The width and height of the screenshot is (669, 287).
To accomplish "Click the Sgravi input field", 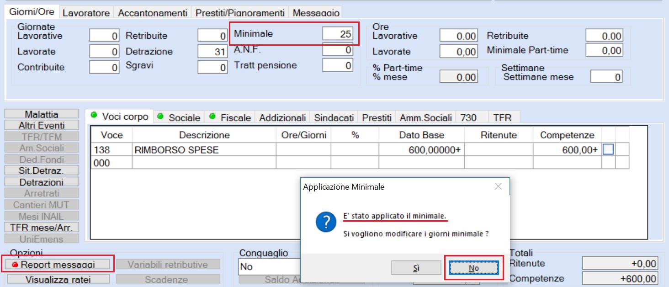I will pyautogui.click(x=212, y=67).
